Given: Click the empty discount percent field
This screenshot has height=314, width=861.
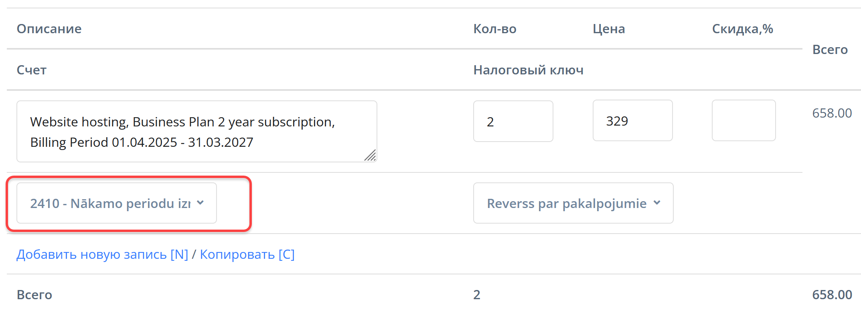Looking at the screenshot, I should point(743,121).
